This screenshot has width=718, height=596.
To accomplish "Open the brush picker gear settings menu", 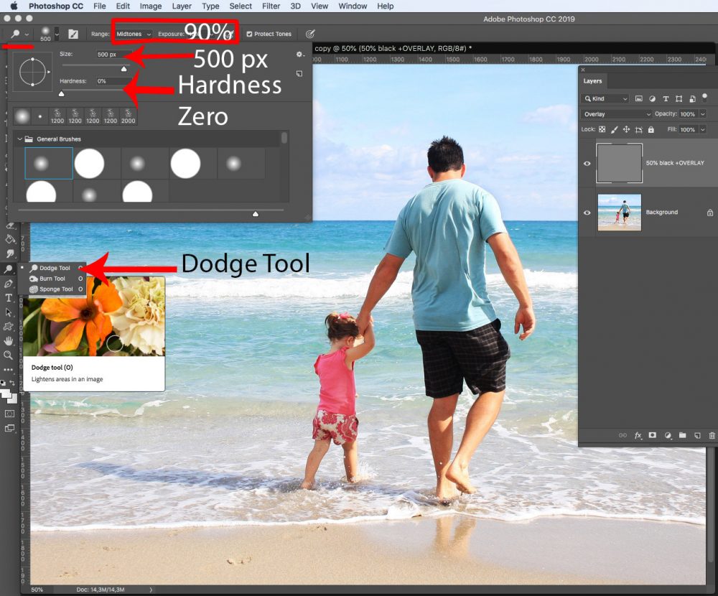I will click(299, 55).
